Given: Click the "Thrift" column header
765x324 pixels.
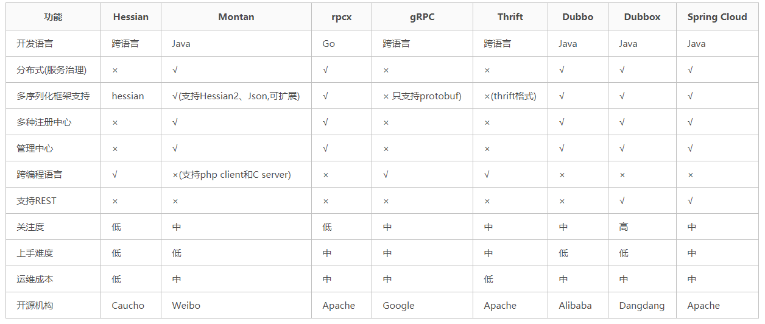Looking at the screenshot, I should click(x=510, y=17).
